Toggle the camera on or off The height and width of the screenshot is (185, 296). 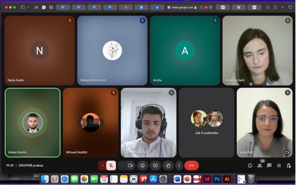pyautogui.click(x=131, y=165)
